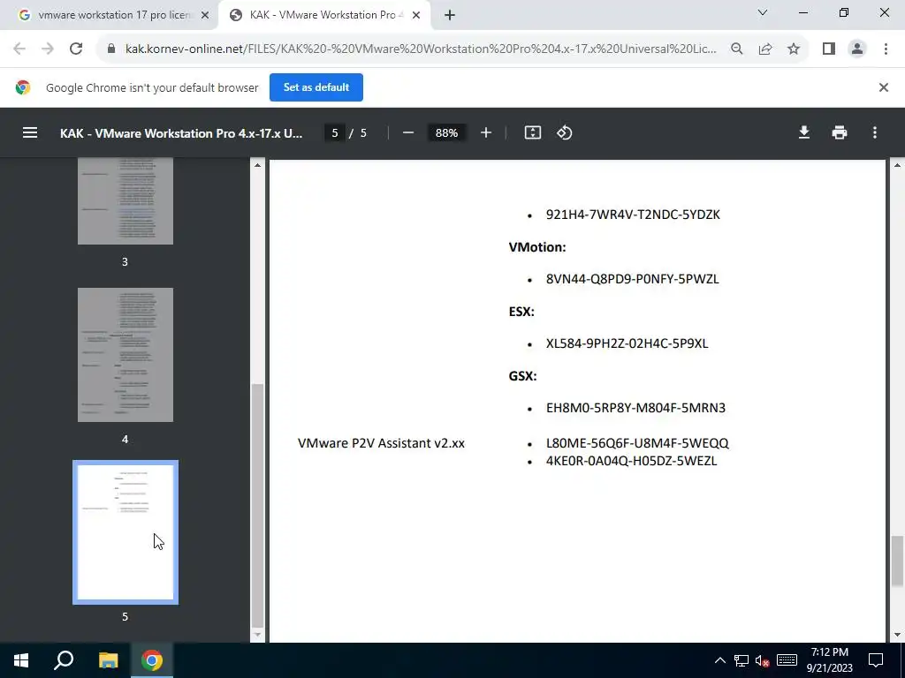Bookmark this page with the star
The width and height of the screenshot is (905, 678).
(x=794, y=49)
